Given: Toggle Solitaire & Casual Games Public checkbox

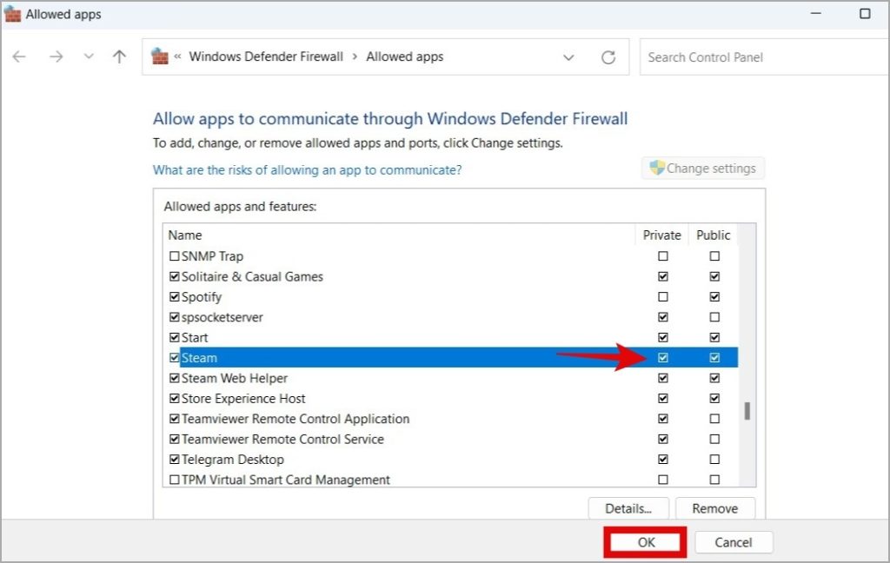Looking at the screenshot, I should point(714,276).
